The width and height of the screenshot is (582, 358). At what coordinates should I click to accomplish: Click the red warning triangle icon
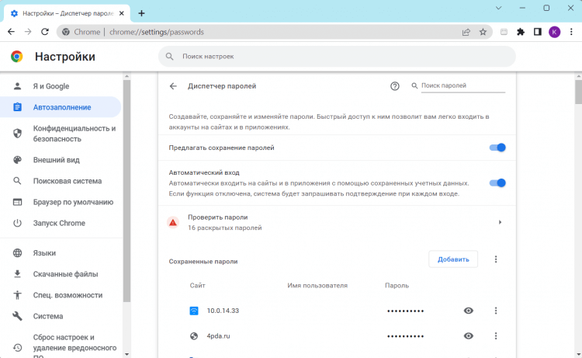(x=173, y=222)
